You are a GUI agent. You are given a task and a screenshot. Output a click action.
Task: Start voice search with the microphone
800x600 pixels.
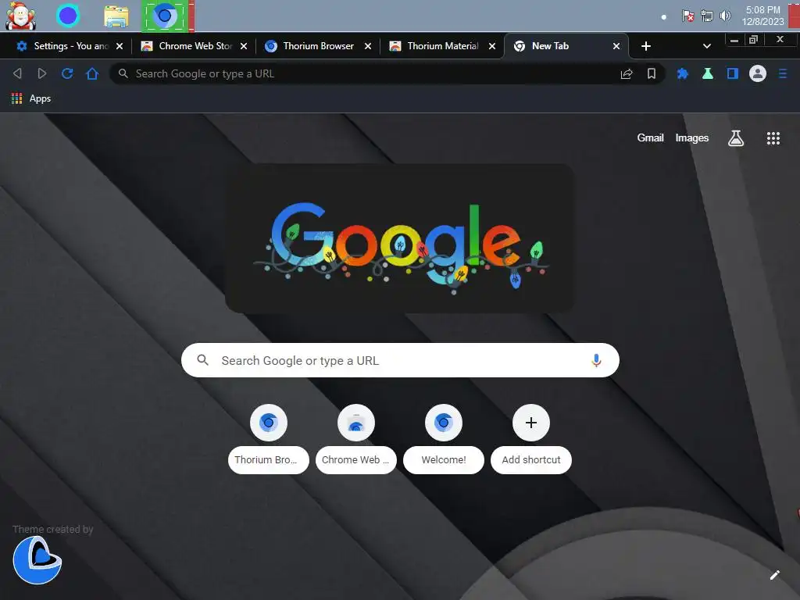pyautogui.click(x=596, y=360)
